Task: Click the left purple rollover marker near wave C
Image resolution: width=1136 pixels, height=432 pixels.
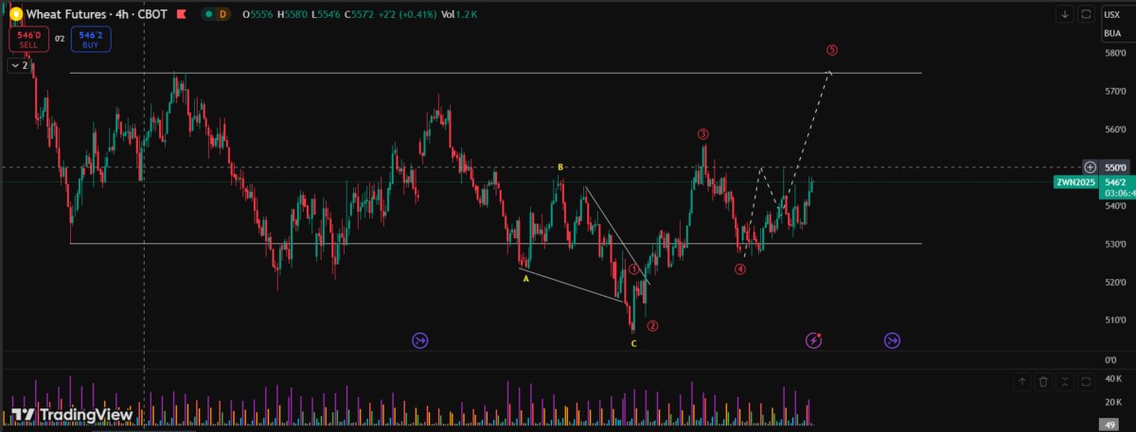Action: (419, 339)
